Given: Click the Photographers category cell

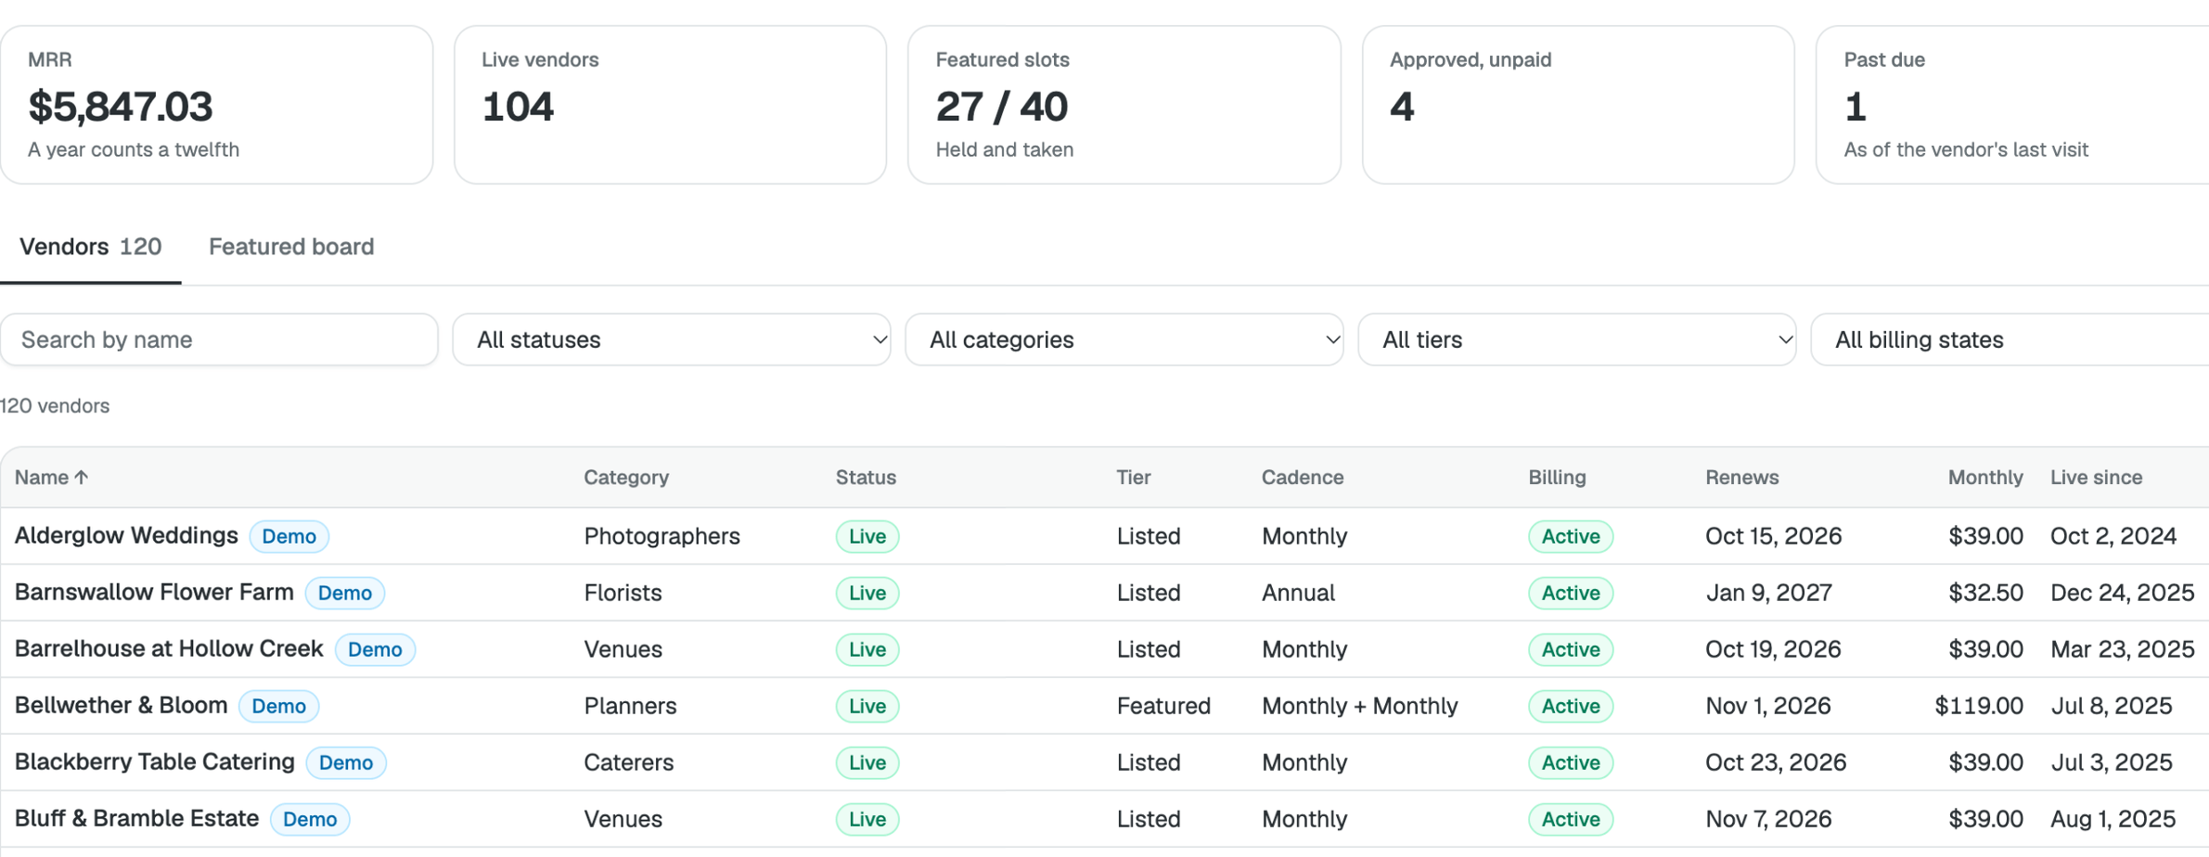Looking at the screenshot, I should (x=661, y=537).
